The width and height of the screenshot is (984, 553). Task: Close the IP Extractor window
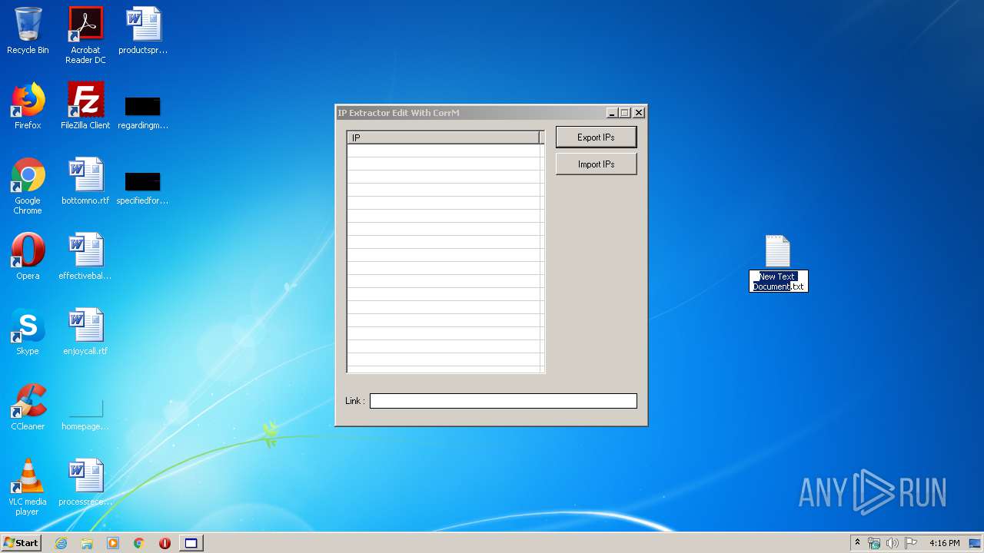[638, 113]
